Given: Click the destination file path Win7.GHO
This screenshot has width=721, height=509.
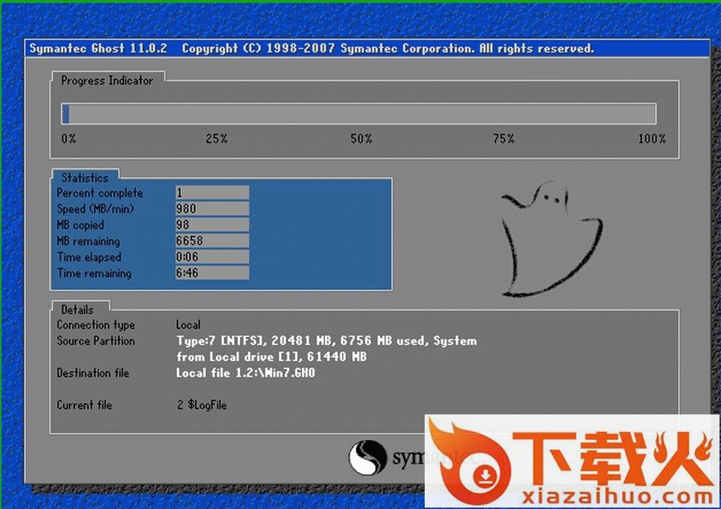Looking at the screenshot, I should 246,373.
